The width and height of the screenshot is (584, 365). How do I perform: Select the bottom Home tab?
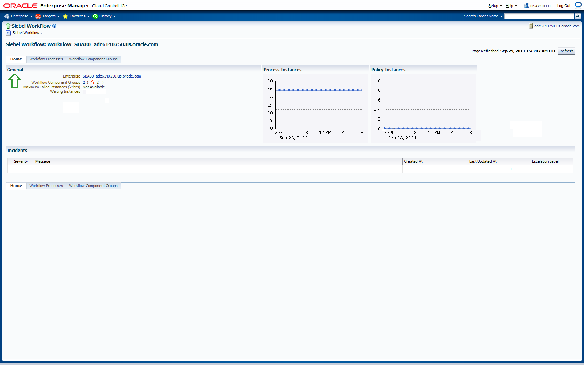(x=16, y=186)
